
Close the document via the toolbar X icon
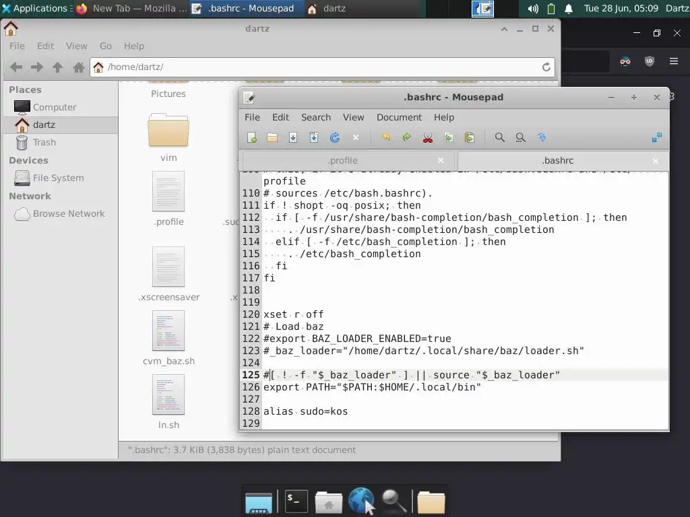coord(356,137)
